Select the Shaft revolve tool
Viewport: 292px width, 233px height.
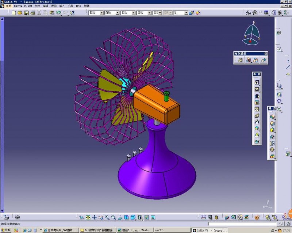257,96
